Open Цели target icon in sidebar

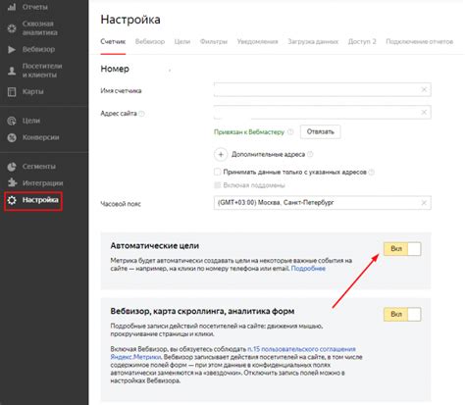tap(12, 121)
